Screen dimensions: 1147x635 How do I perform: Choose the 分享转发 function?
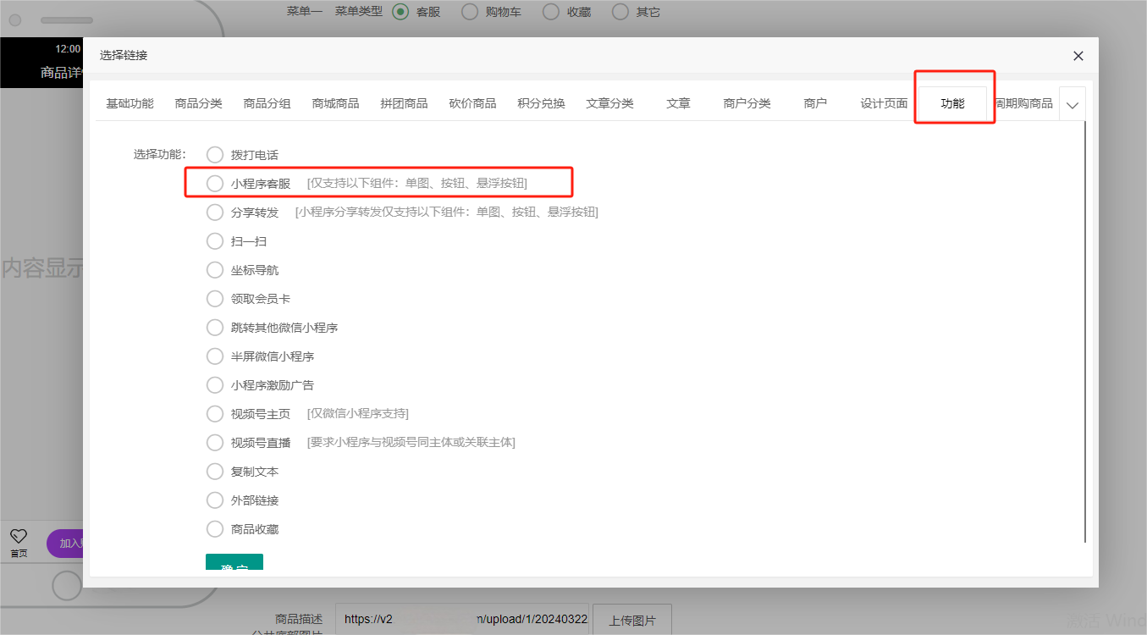[215, 213]
